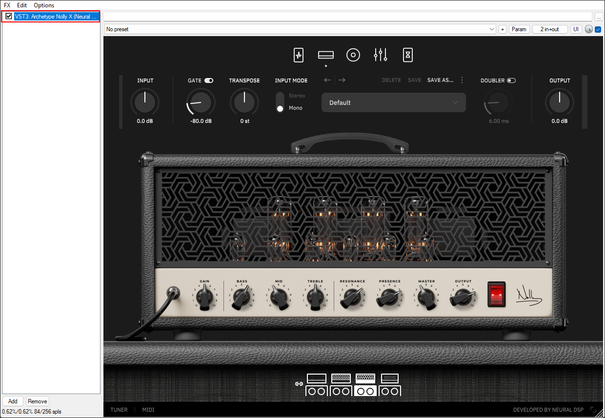The width and height of the screenshot is (605, 418).
Task: Select the fourth amp head icon
Action: (390, 378)
